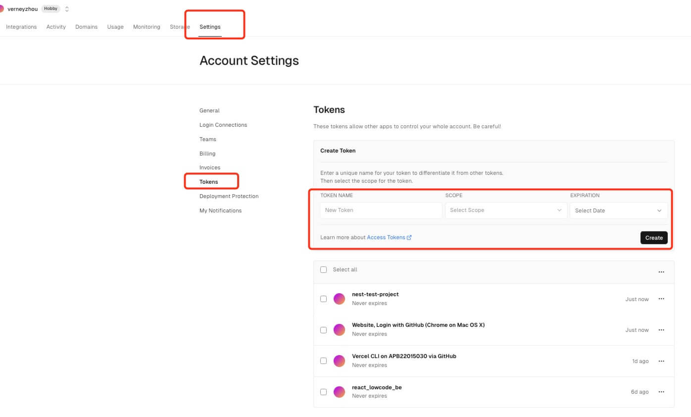Focus the New Token name field

pos(381,210)
